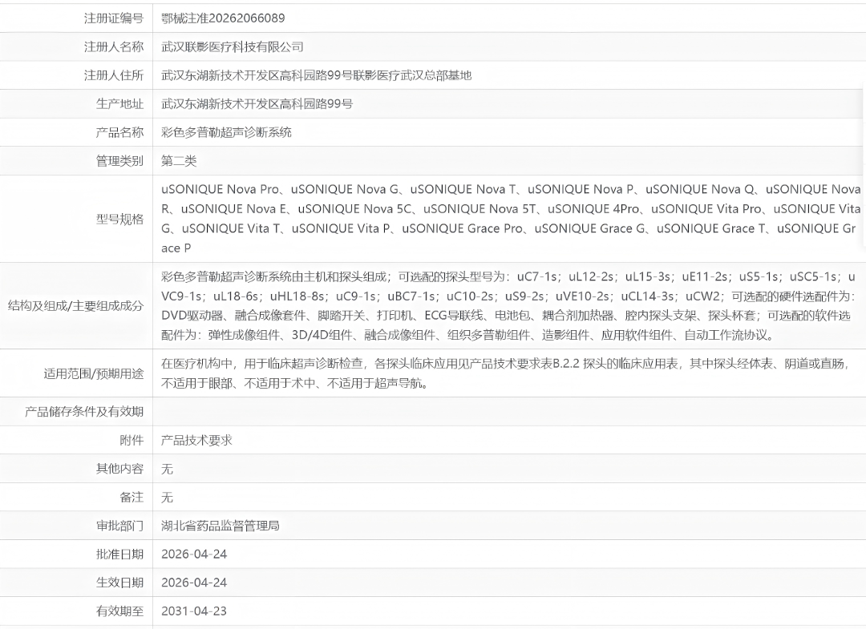Image resolution: width=866 pixels, height=629 pixels.
Task: Click the 生产地址 label
Action: coord(119,103)
